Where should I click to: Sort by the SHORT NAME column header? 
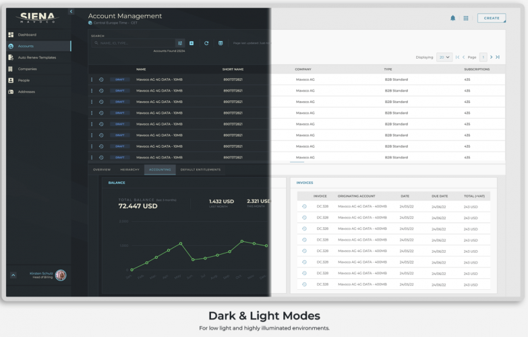click(233, 69)
